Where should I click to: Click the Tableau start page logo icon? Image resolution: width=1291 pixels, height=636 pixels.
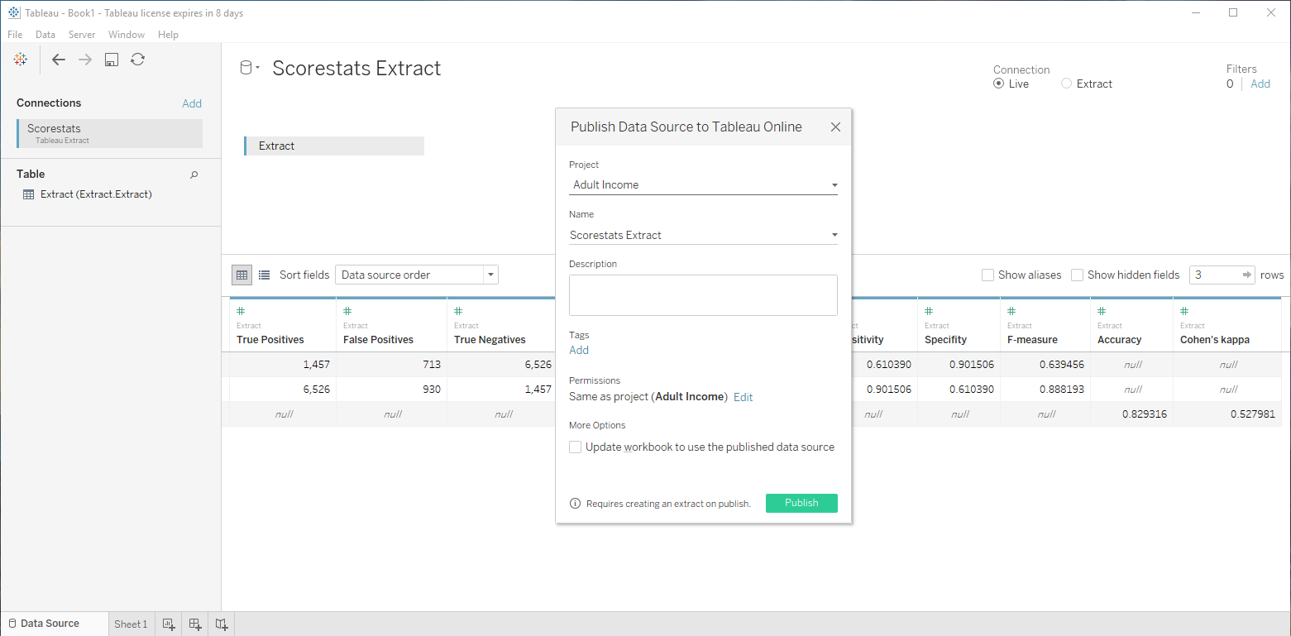click(21, 59)
